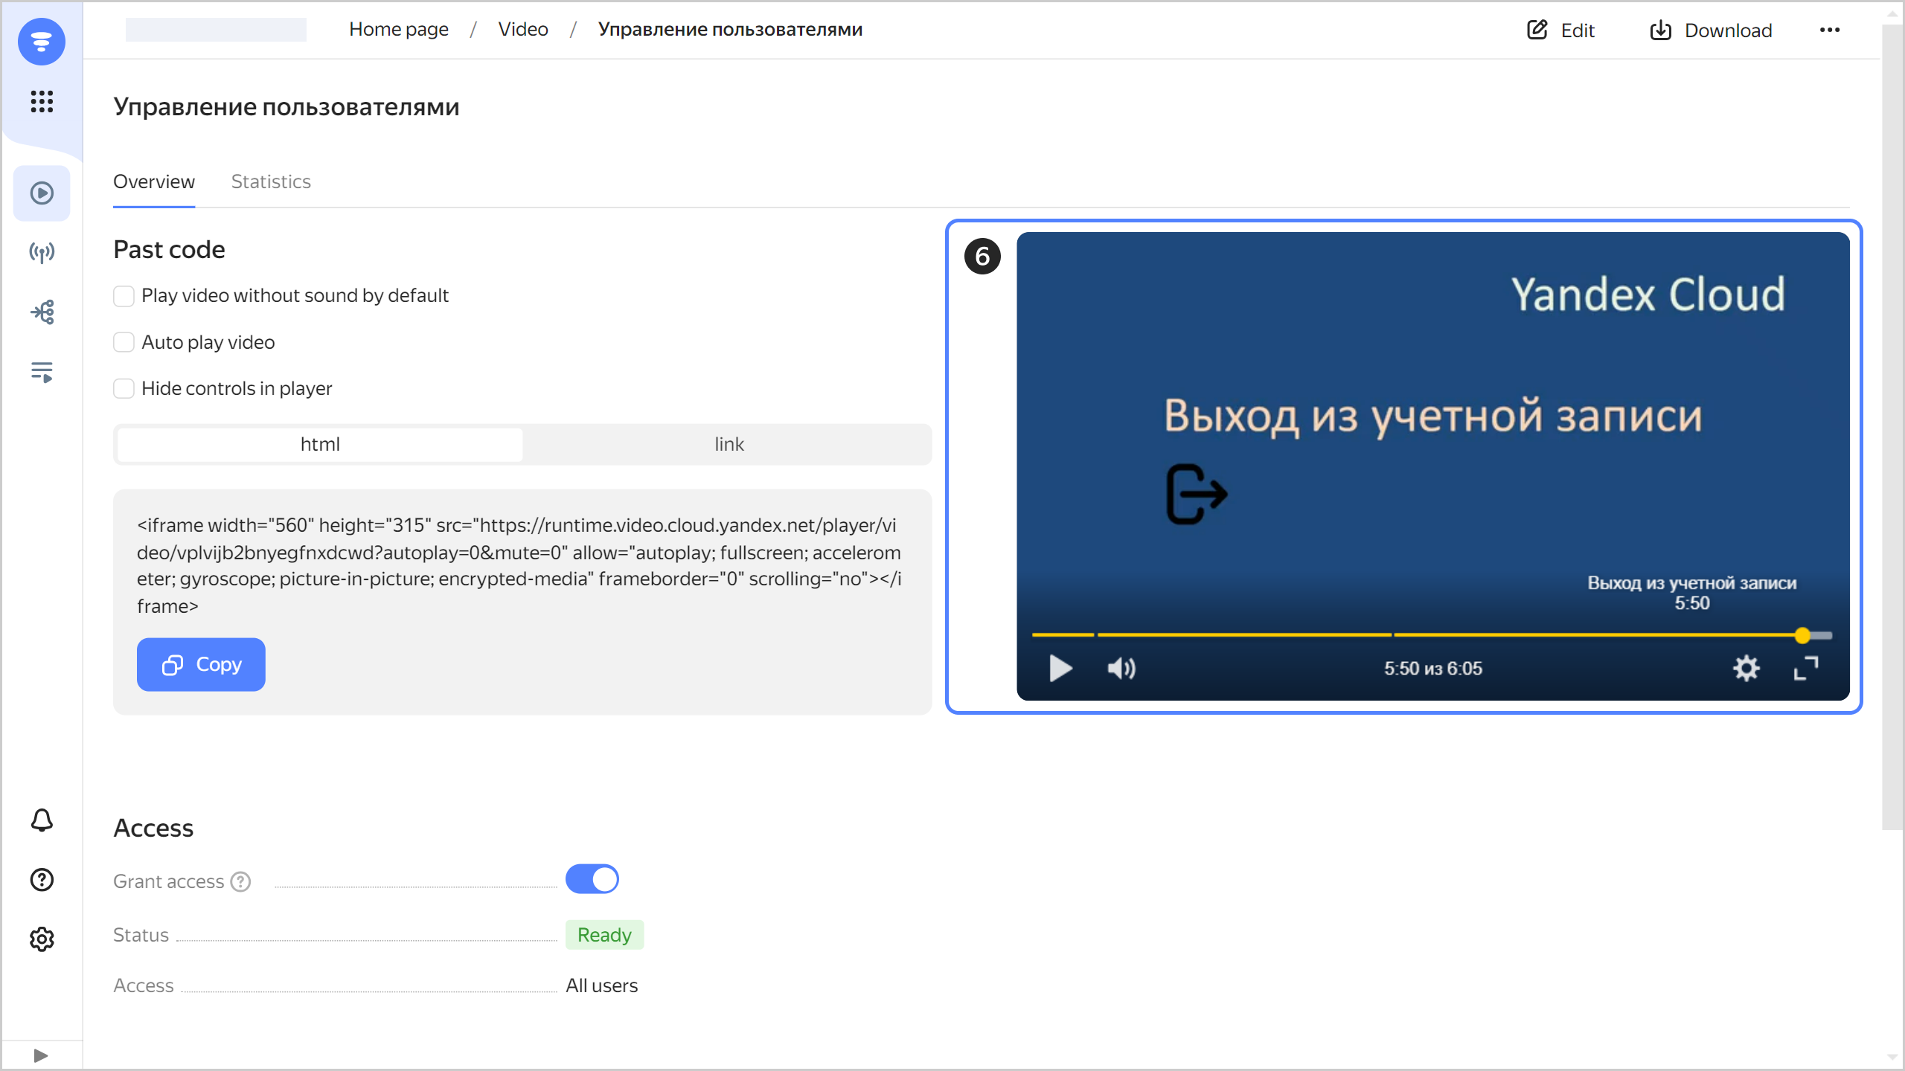Open notifications bell icon
Screen dimensions: 1905x1071
tap(42, 820)
